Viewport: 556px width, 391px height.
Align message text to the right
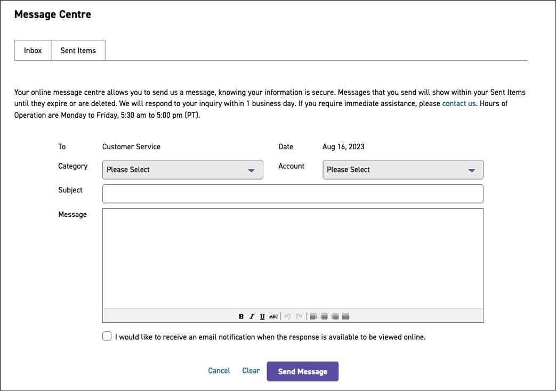coord(335,316)
